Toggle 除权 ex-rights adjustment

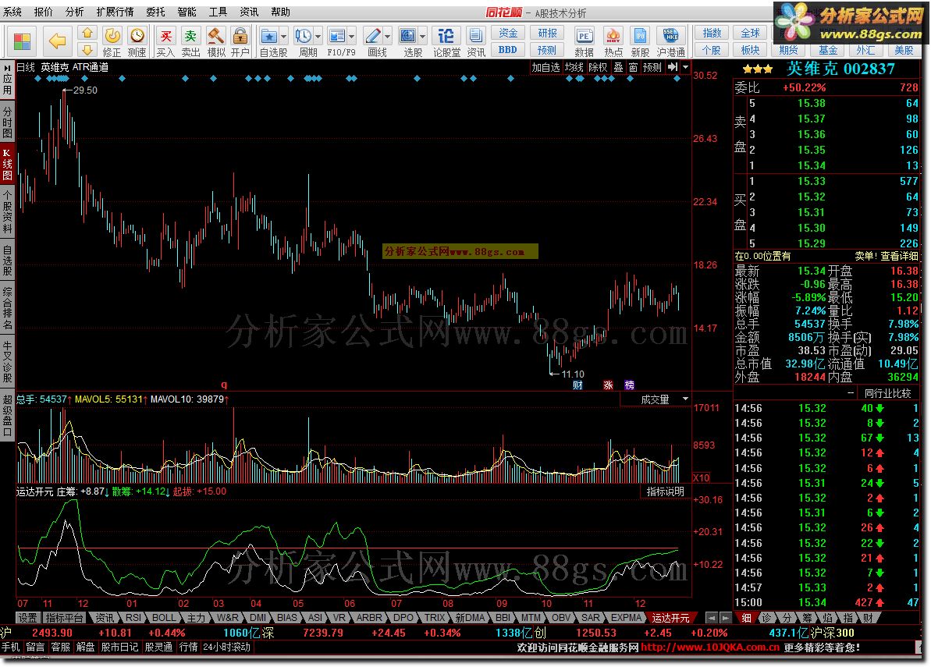tap(598, 67)
